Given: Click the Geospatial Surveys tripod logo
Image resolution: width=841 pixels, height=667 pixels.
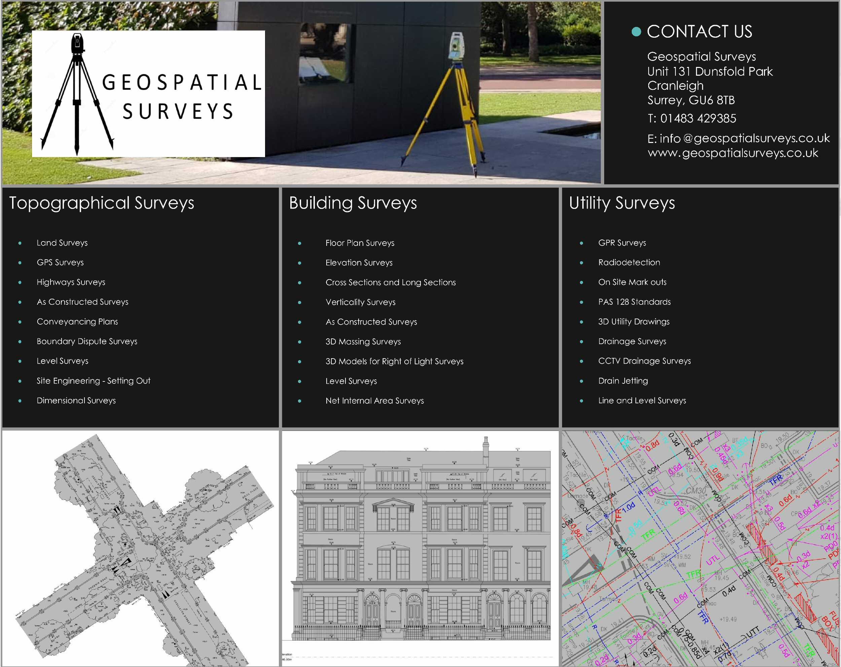Looking at the screenshot, I should pos(148,94).
